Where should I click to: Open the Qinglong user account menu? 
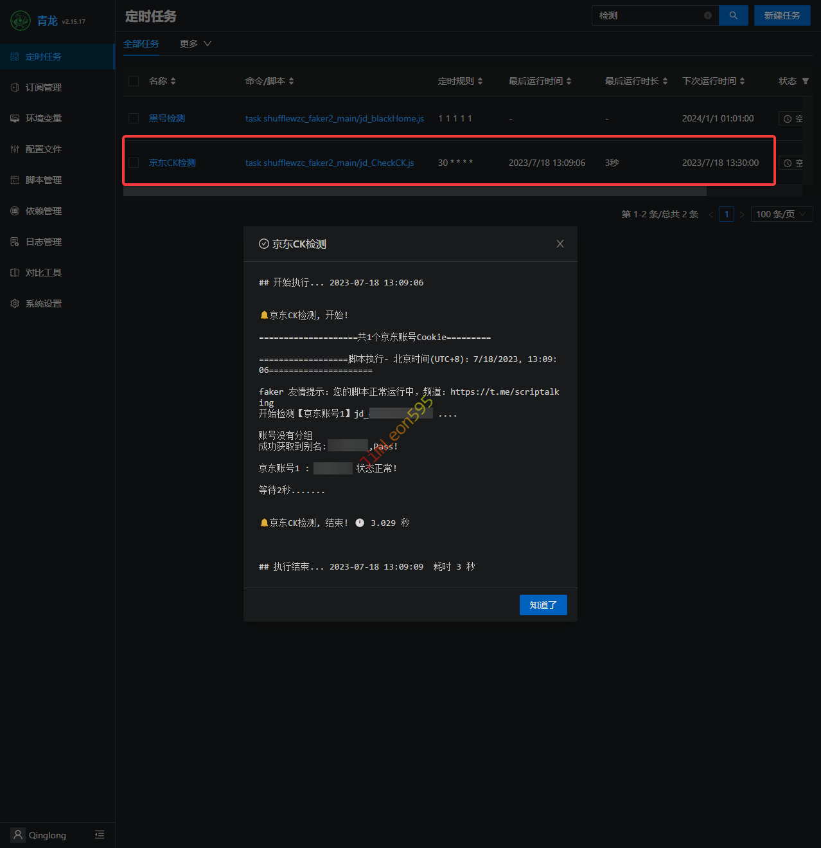[40, 834]
